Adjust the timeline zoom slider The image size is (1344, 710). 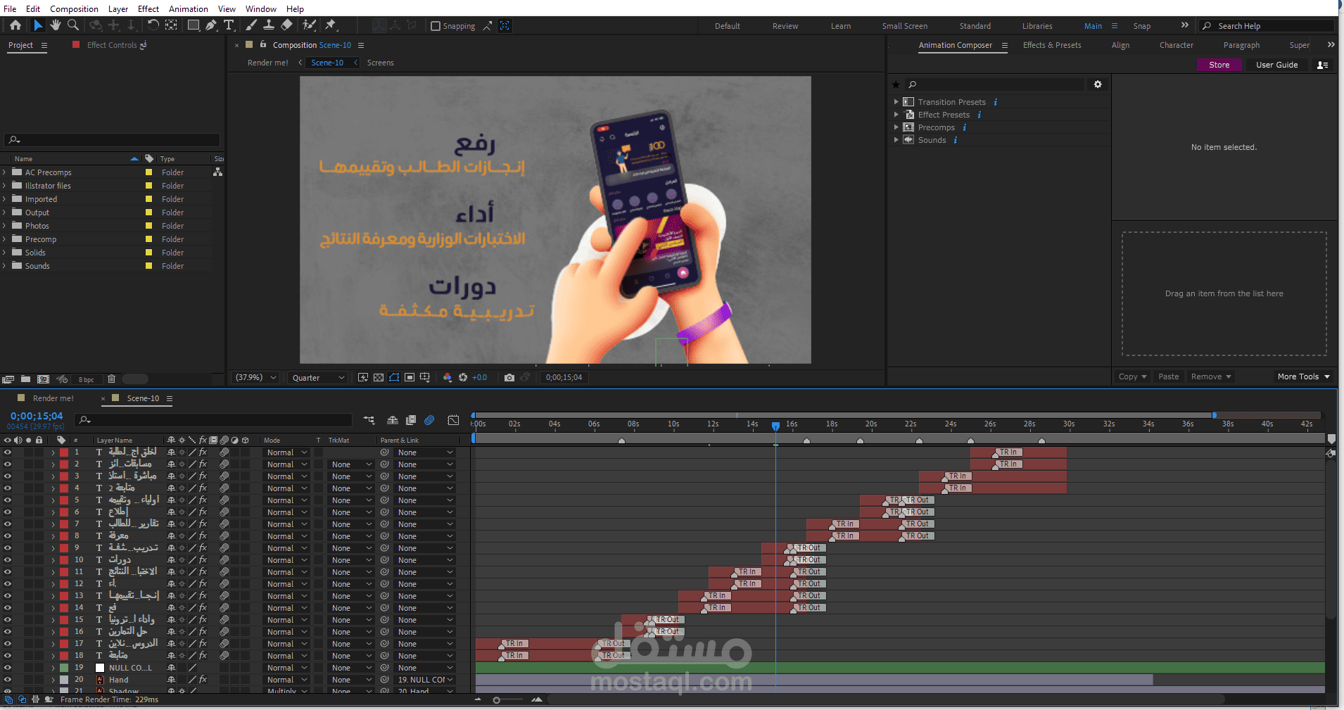(x=497, y=700)
